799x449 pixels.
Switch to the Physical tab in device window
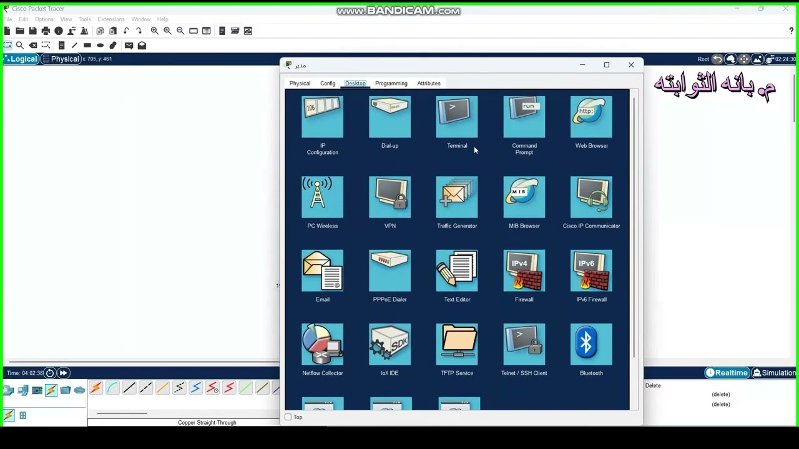pos(300,83)
